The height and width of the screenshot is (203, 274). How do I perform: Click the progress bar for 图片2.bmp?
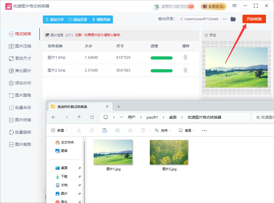[161, 71]
